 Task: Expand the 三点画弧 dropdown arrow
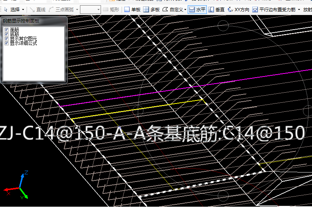tap(77, 9)
